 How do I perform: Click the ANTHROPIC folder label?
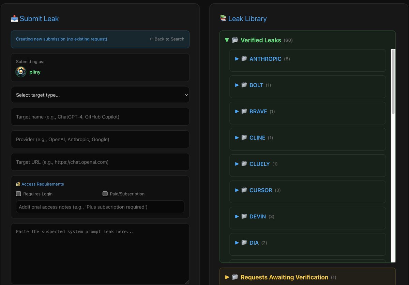tap(266, 59)
